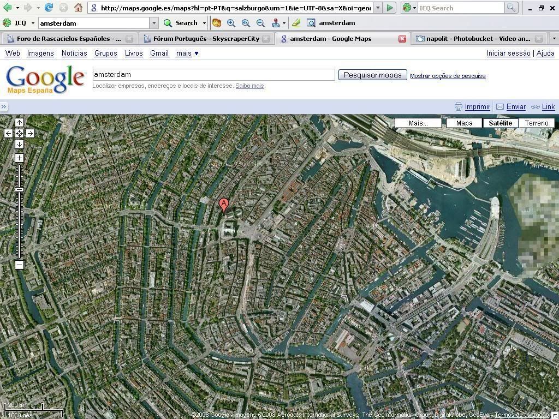
Task: Click the map zoom level slider handle
Action: [x=19, y=189]
